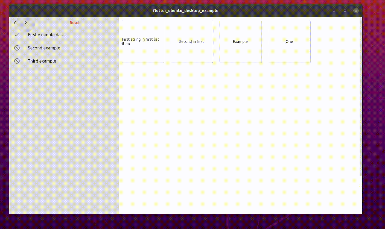This screenshot has width=385, height=229.
Task: Click the orange Reset button
Action: pyautogui.click(x=75, y=23)
